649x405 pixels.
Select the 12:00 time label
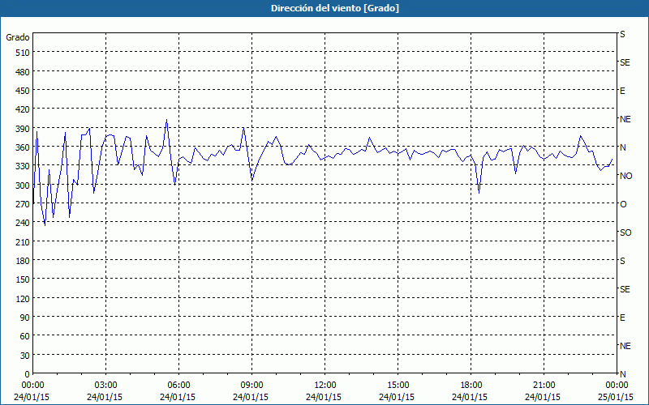(325, 386)
